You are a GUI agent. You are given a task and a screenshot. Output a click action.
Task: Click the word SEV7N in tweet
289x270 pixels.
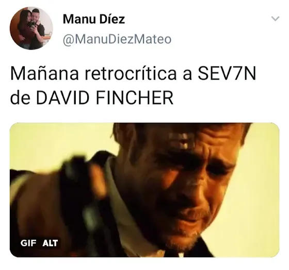click(227, 74)
